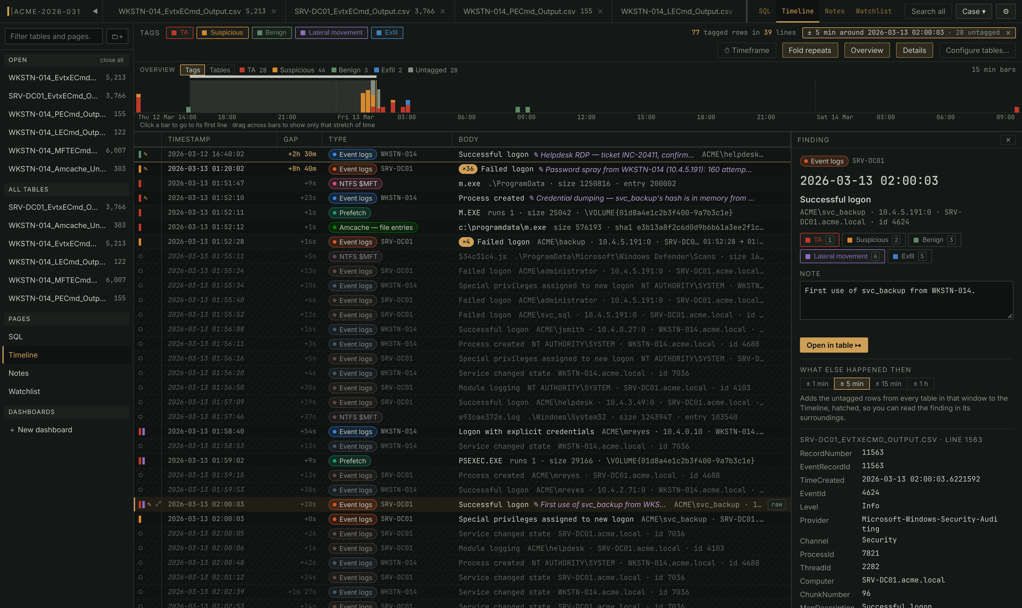Click the expand arrow icon on 02:00:03 row
This screenshot has height=608, width=1022.
tap(158, 504)
